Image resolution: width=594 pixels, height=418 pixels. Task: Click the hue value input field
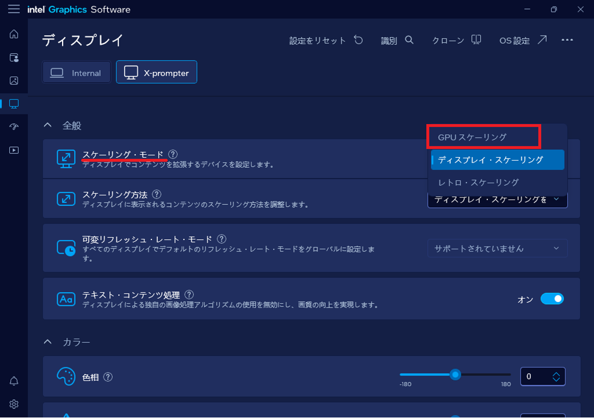[x=542, y=376]
